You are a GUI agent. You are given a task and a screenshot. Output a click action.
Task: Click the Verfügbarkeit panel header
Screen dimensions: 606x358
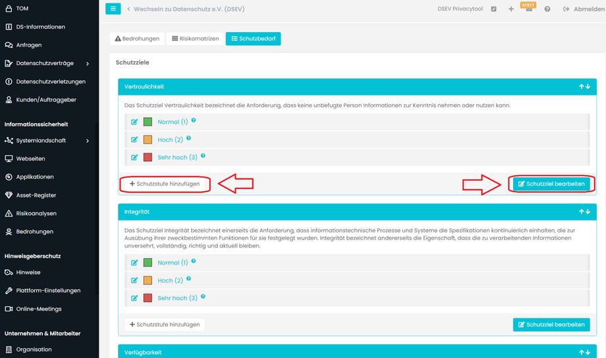[357, 351]
